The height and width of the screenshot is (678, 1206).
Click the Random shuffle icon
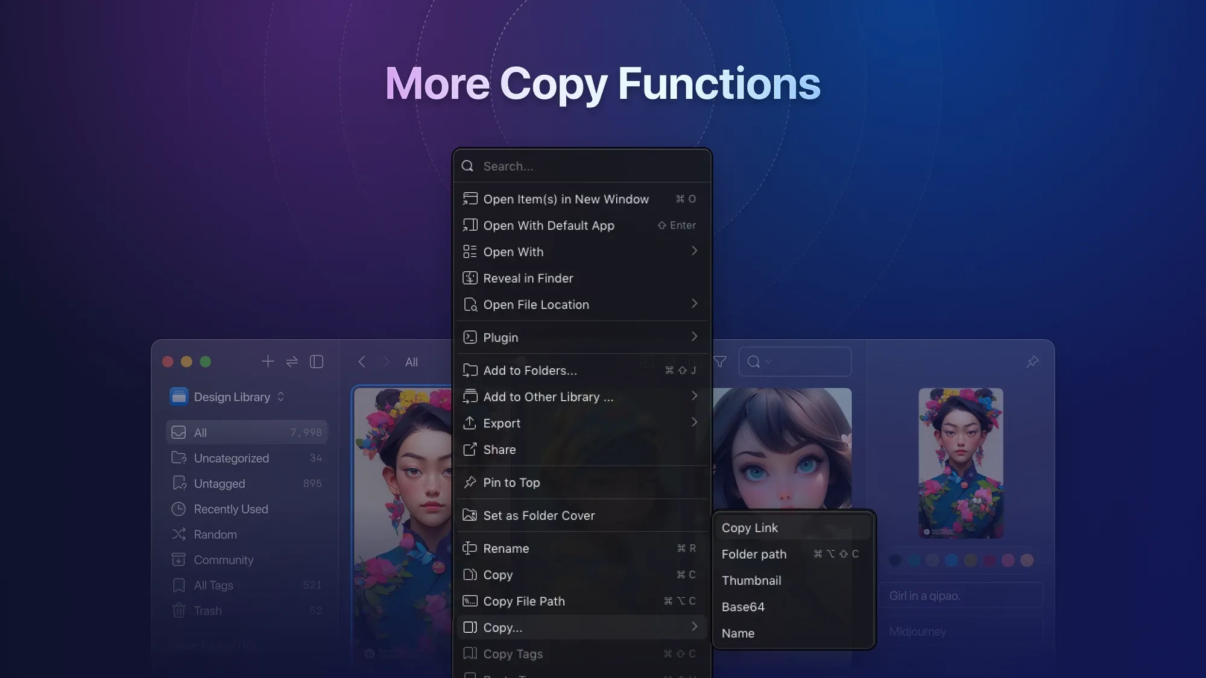(x=178, y=535)
